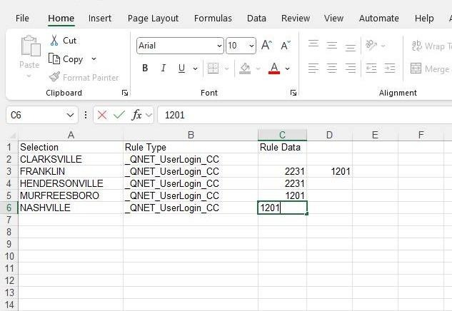Expand underline style arrow
This screenshot has width=452, height=311.
195,68
